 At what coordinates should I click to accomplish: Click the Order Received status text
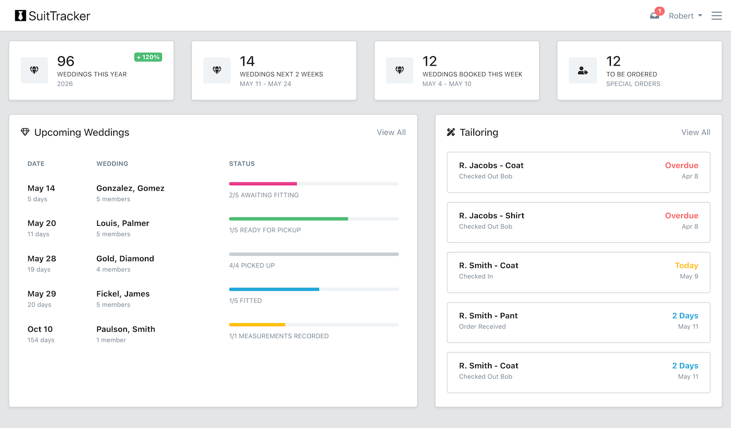482,327
